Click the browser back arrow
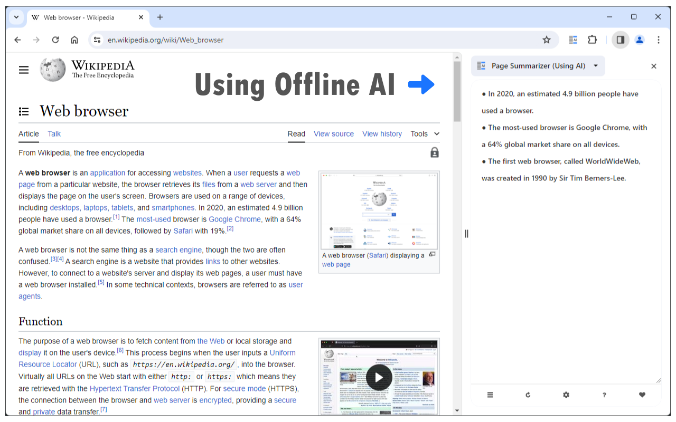The width and height of the screenshot is (676, 422). coord(17,40)
